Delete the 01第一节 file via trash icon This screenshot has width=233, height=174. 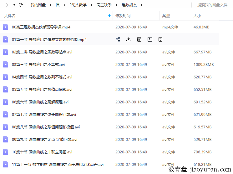tap(139, 39)
